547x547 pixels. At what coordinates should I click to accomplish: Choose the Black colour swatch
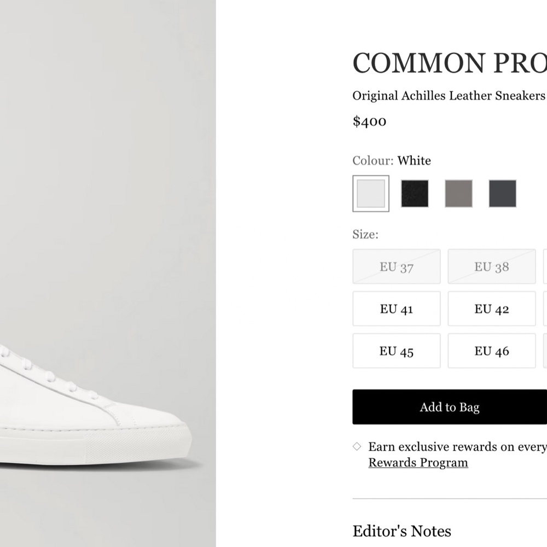click(x=415, y=193)
